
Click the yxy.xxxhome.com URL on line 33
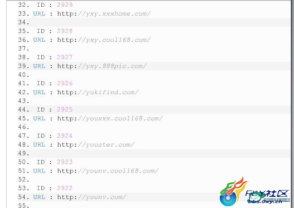click(104, 13)
